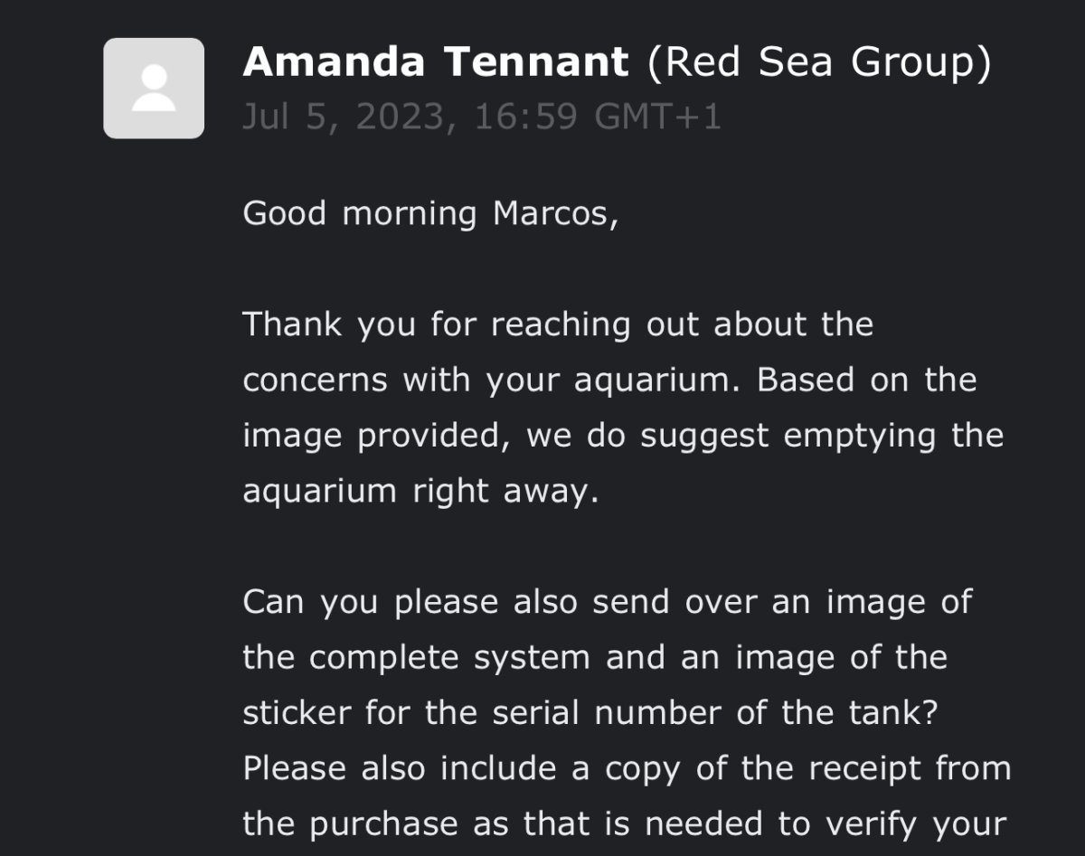
Task: Click the (Red Sea Group) organization label
Action: point(819,62)
